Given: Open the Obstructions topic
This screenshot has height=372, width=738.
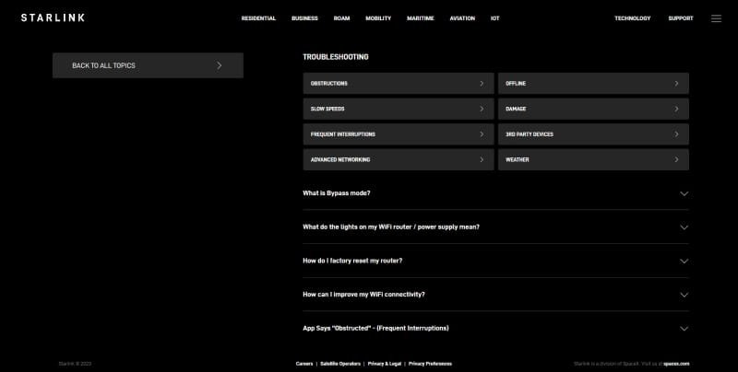Looking at the screenshot, I should click(399, 83).
